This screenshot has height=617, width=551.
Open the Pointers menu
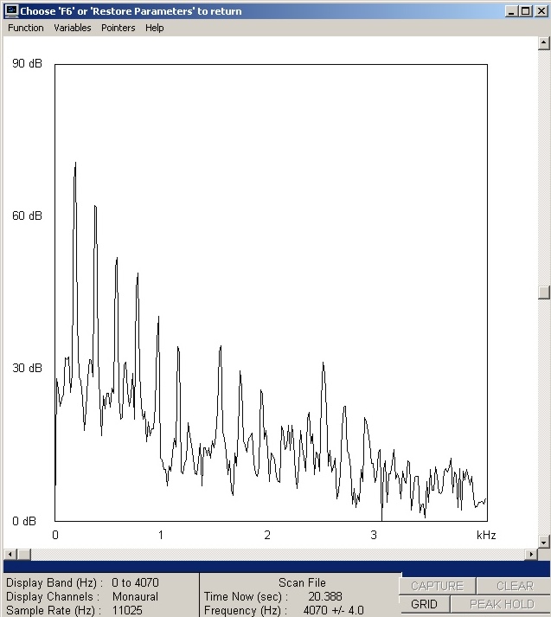coord(118,28)
